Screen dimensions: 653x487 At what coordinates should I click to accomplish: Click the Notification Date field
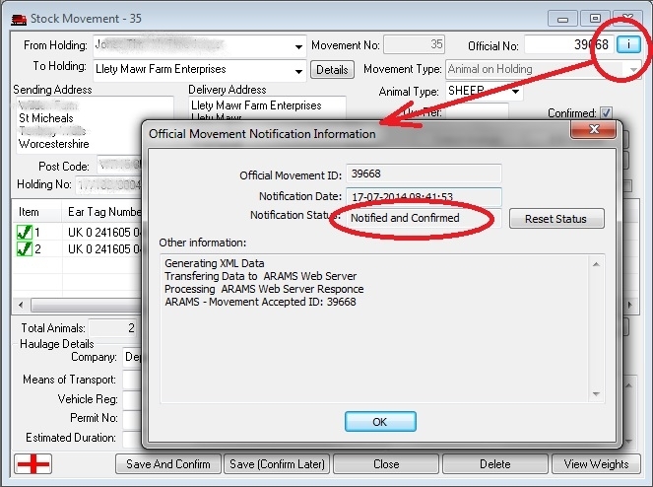pos(424,196)
